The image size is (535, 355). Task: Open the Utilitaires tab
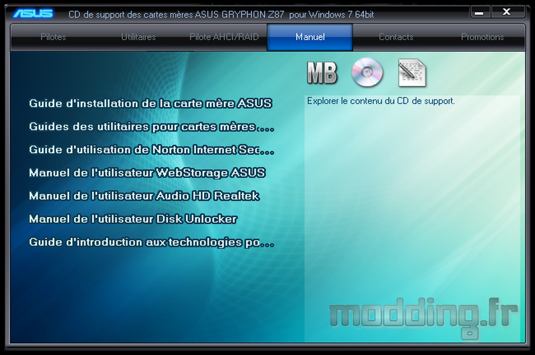138,37
